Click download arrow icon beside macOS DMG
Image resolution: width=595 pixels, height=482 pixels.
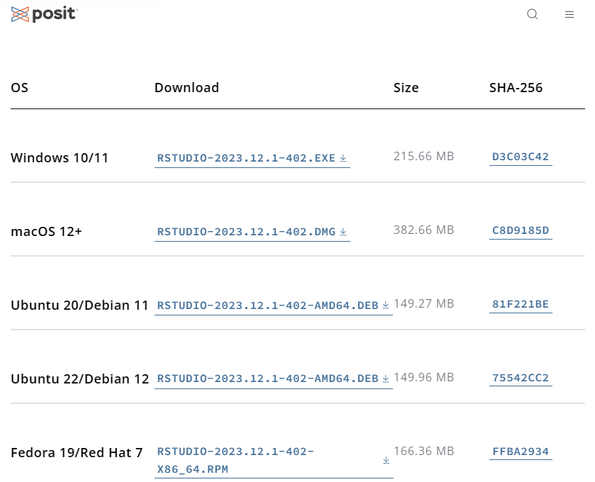click(343, 232)
